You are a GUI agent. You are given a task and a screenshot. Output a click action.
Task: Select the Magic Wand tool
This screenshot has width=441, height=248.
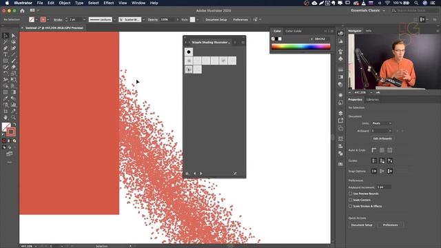coord(6,42)
